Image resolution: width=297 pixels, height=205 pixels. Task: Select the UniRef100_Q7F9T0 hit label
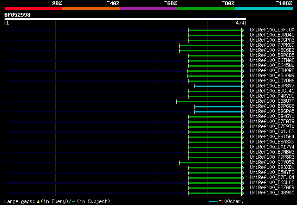pos(272,127)
